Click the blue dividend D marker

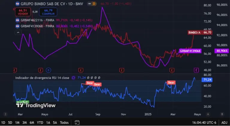point(49,70)
